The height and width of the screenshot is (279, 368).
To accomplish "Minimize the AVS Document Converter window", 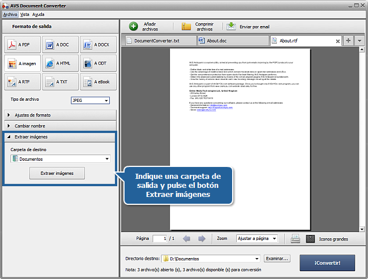I will point(350,6).
